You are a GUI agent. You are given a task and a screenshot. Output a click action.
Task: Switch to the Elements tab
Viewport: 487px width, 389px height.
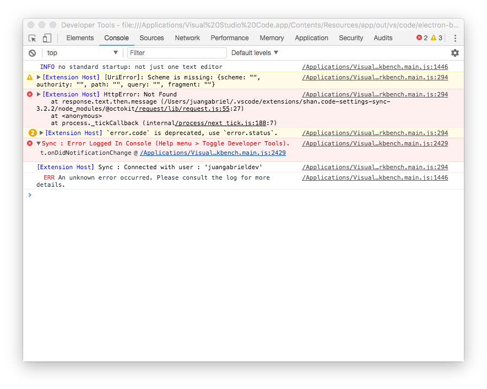80,37
